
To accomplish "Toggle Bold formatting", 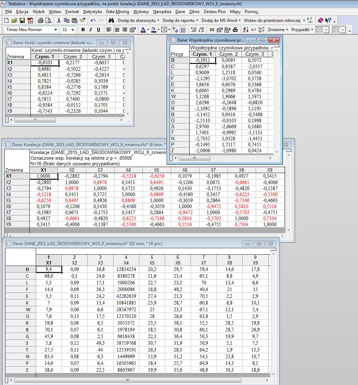I will pos(83,30).
